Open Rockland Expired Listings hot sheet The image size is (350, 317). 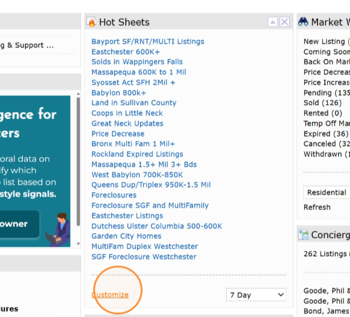coord(137,154)
